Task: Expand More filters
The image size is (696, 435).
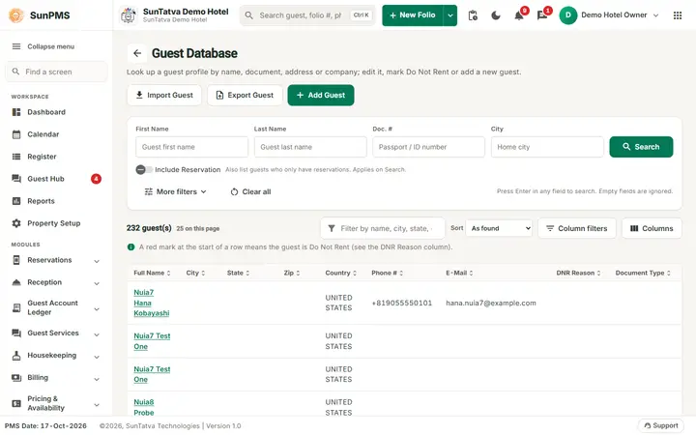Action: tap(176, 191)
